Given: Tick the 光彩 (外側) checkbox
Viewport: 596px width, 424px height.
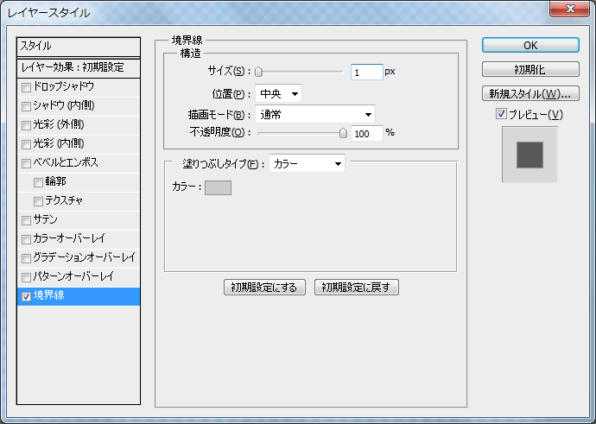Looking at the screenshot, I should coord(26,126).
